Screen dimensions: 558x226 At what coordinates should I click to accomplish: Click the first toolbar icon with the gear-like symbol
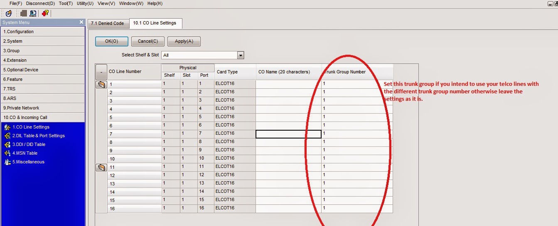coord(9,13)
